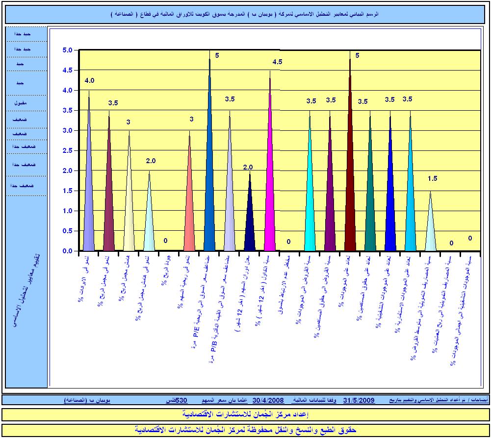The height and width of the screenshot is (438, 491).
Task: Click the P/B category axis label
Action: [x=220, y=310]
